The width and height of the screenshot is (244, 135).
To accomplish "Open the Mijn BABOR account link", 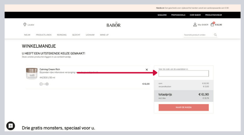I will 203,25.
